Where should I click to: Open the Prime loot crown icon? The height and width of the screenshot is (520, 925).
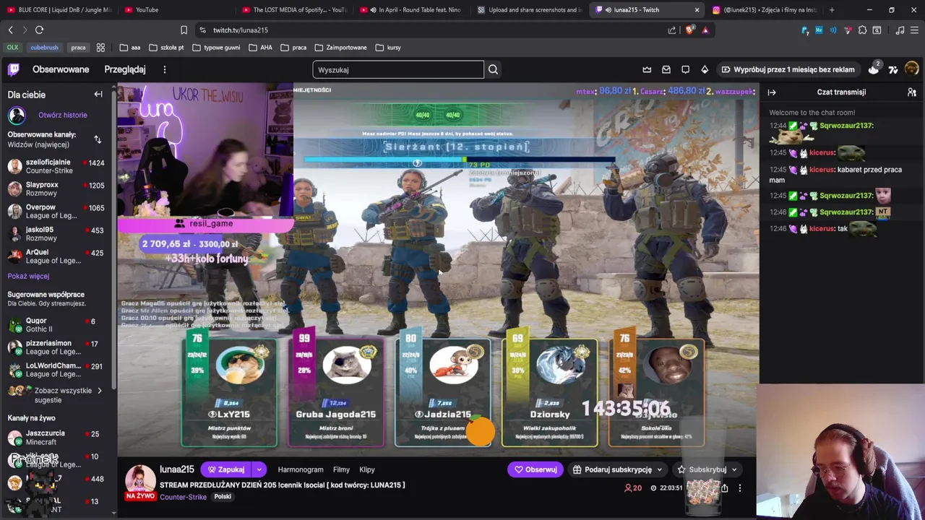(647, 69)
